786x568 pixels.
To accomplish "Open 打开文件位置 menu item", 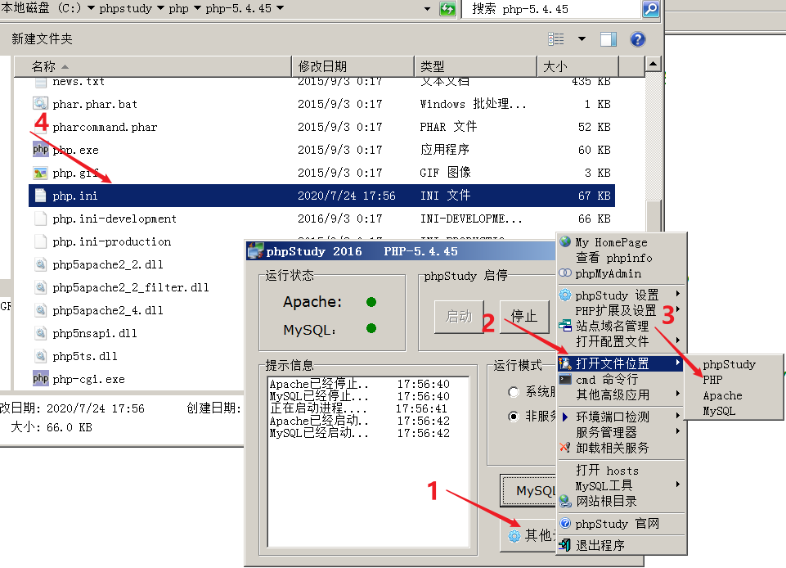I will click(x=621, y=363).
